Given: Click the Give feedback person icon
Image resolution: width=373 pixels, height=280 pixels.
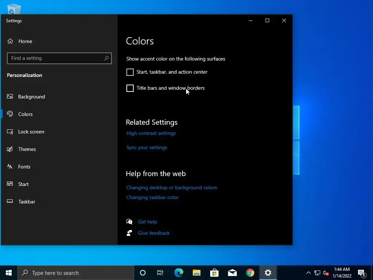Looking at the screenshot, I should (x=129, y=233).
